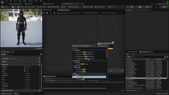The width and height of the screenshot is (169, 95).
Task: Navigate forward in the graph editor
Action: coord(50,13)
